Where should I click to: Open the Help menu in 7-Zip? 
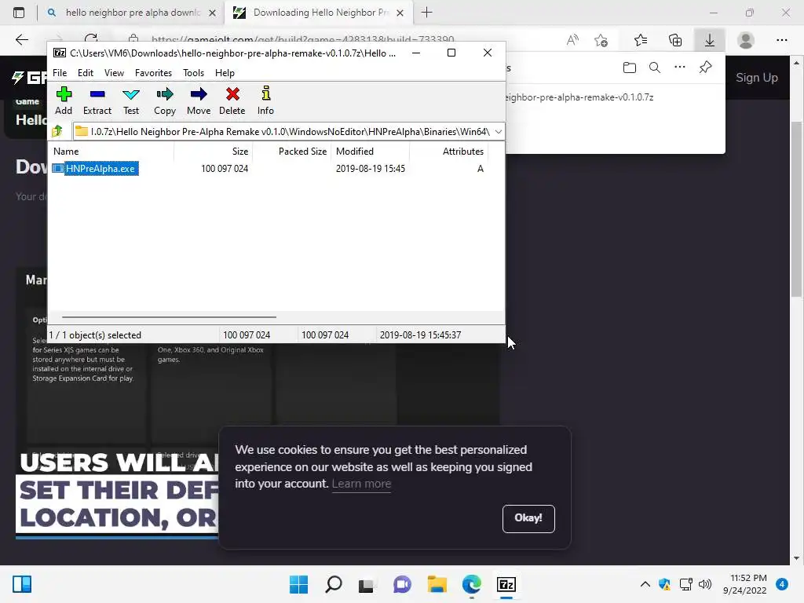pyautogui.click(x=225, y=73)
